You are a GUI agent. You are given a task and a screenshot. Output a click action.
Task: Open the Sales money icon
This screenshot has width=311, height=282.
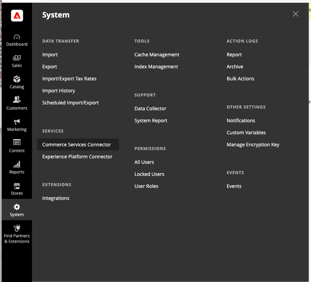click(x=17, y=58)
